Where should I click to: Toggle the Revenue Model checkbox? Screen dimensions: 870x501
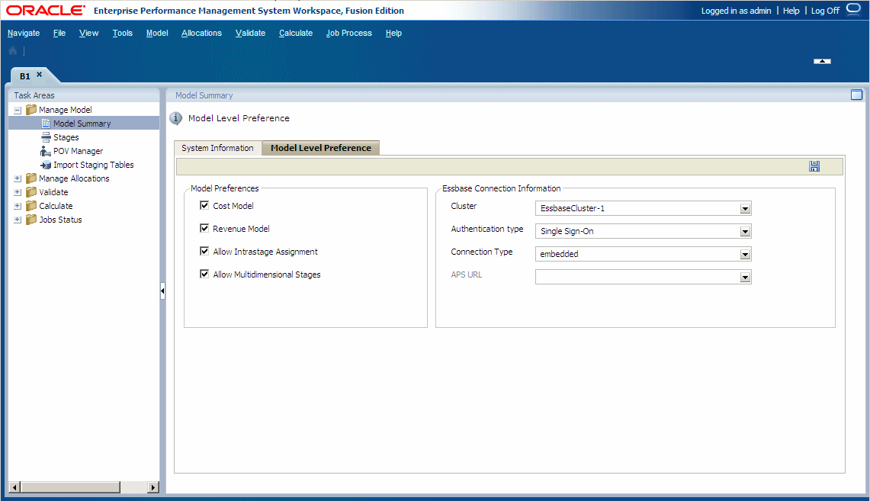(x=204, y=228)
